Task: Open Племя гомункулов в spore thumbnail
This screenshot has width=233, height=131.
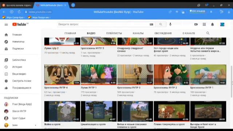Action: (x=171, y=111)
